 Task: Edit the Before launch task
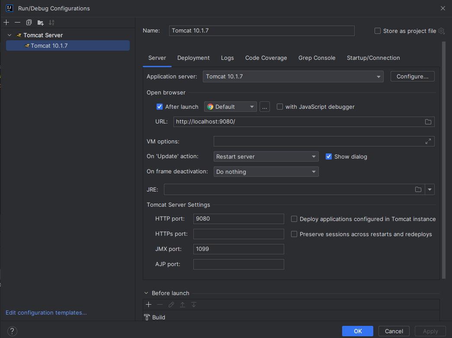point(171,305)
